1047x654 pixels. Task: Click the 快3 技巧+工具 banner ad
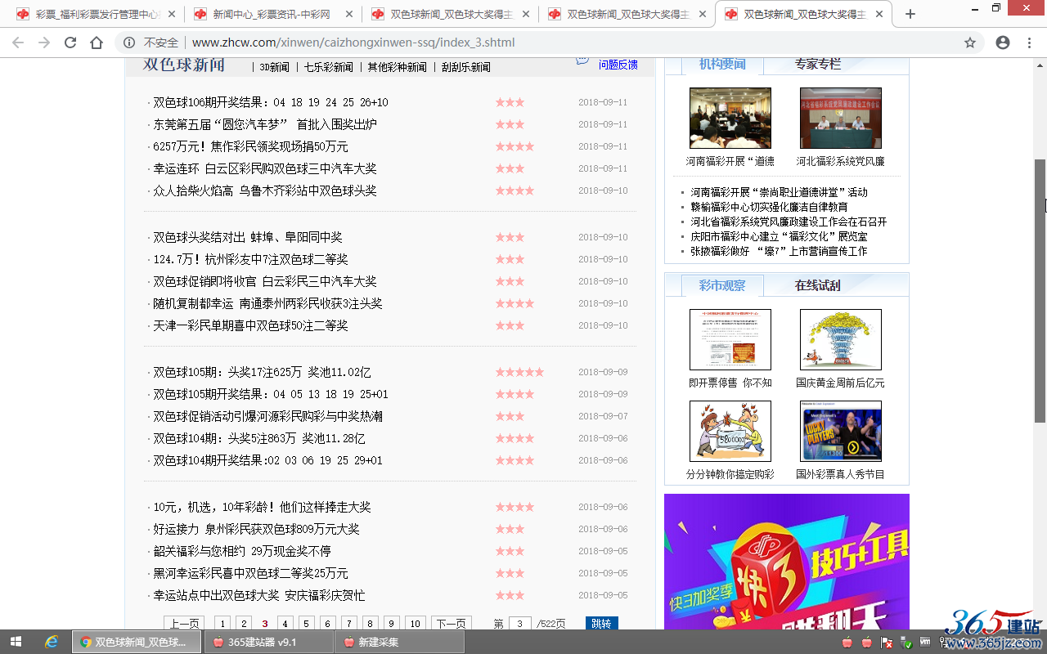click(786, 562)
